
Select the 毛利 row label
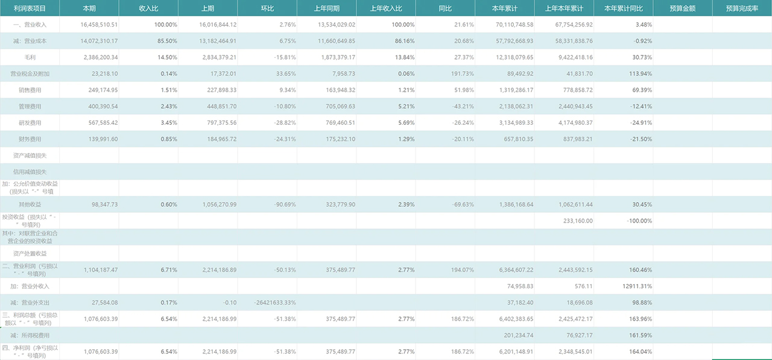pos(30,57)
